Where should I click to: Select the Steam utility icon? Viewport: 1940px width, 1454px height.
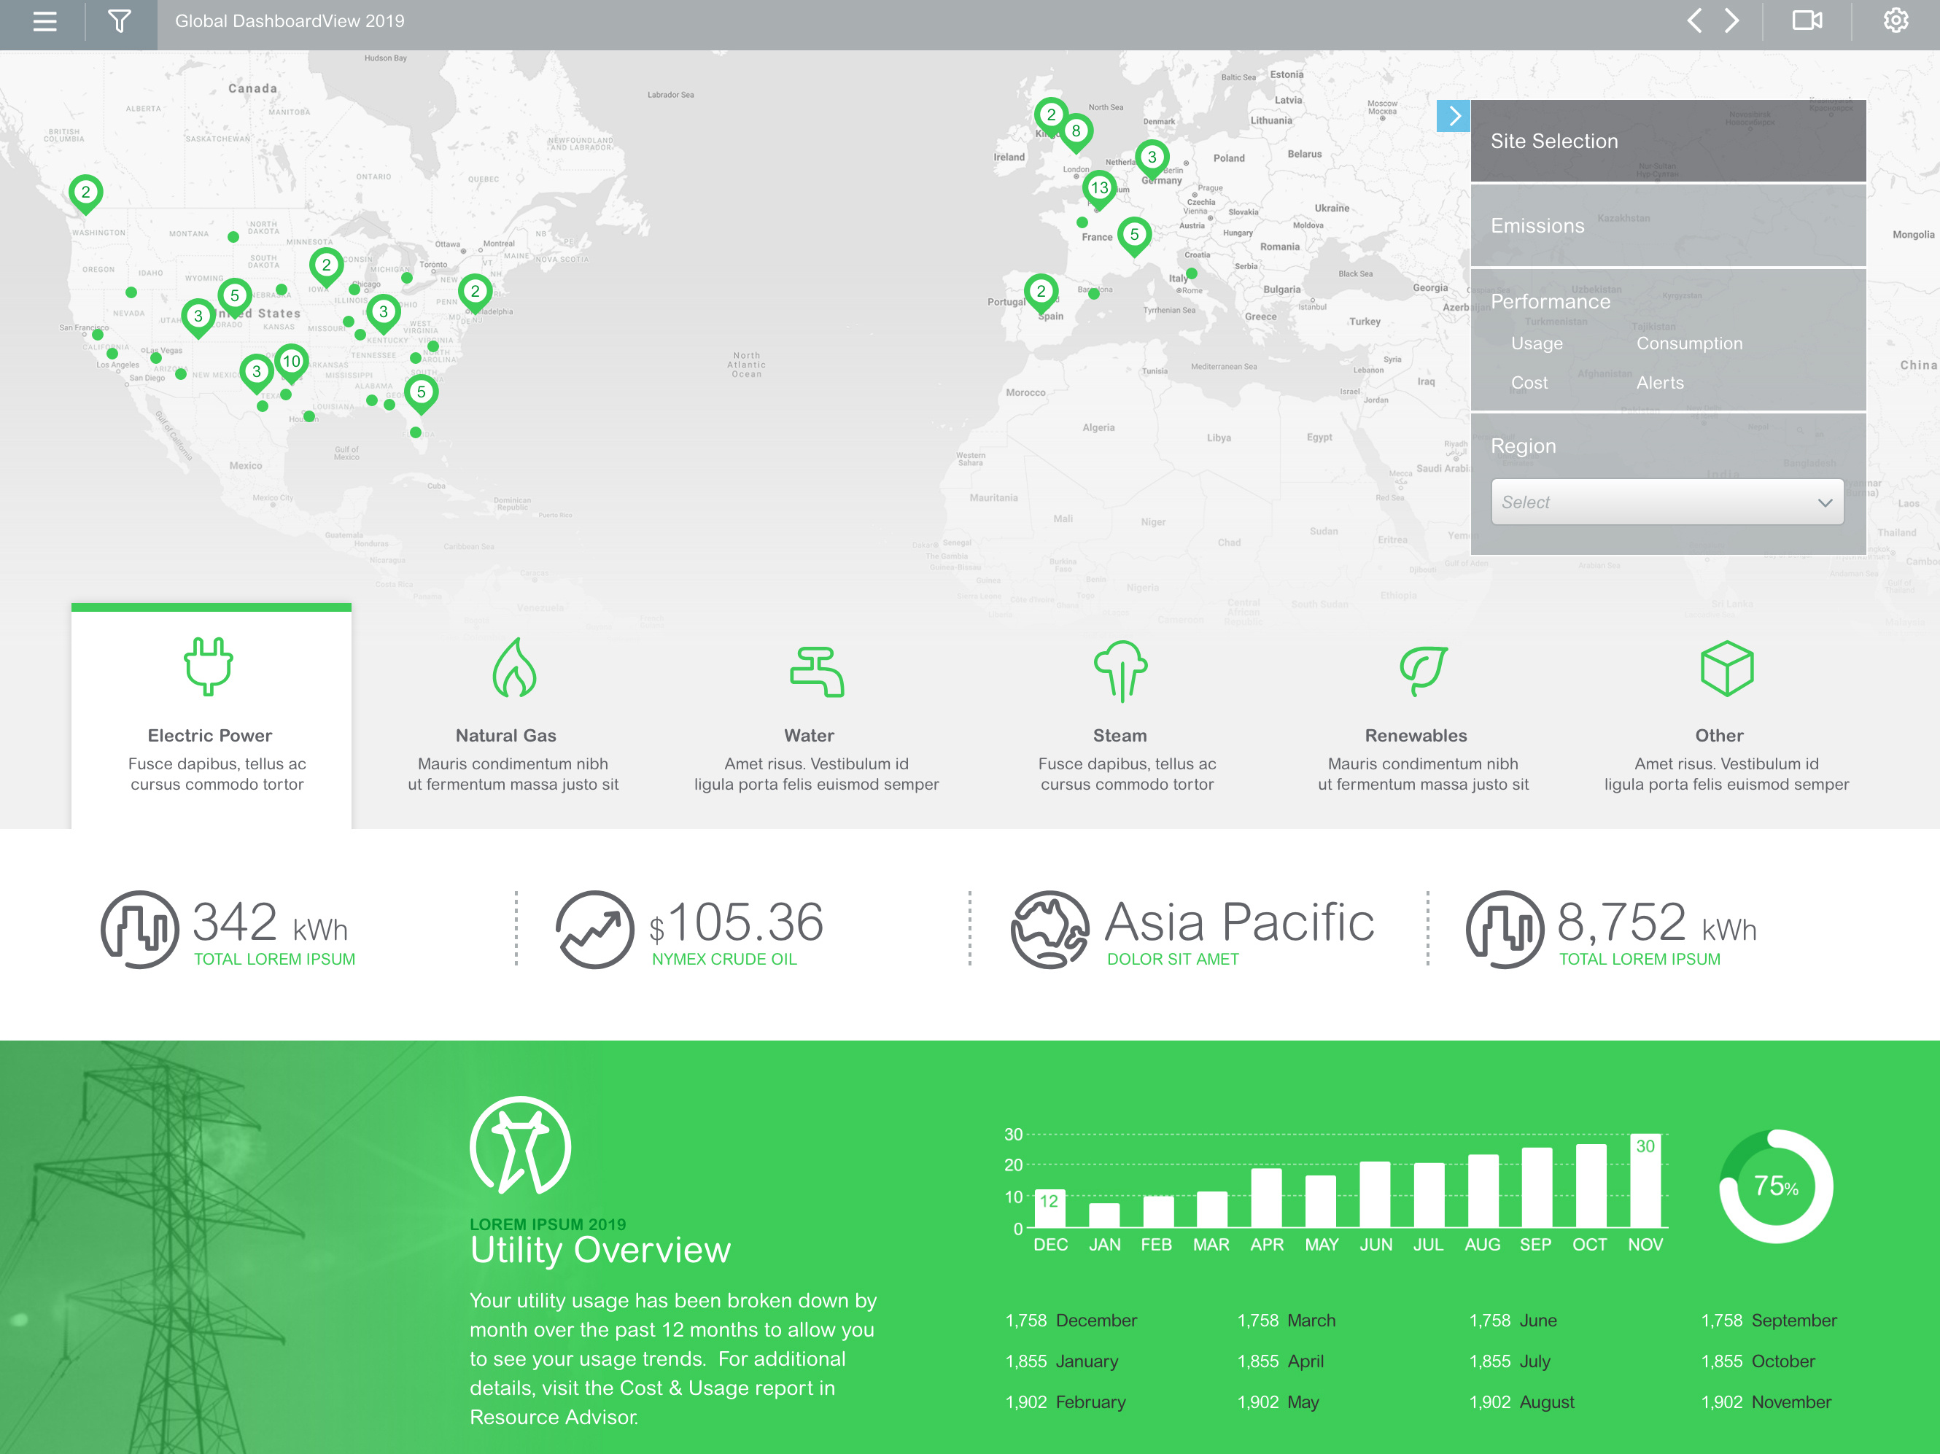[x=1120, y=671]
